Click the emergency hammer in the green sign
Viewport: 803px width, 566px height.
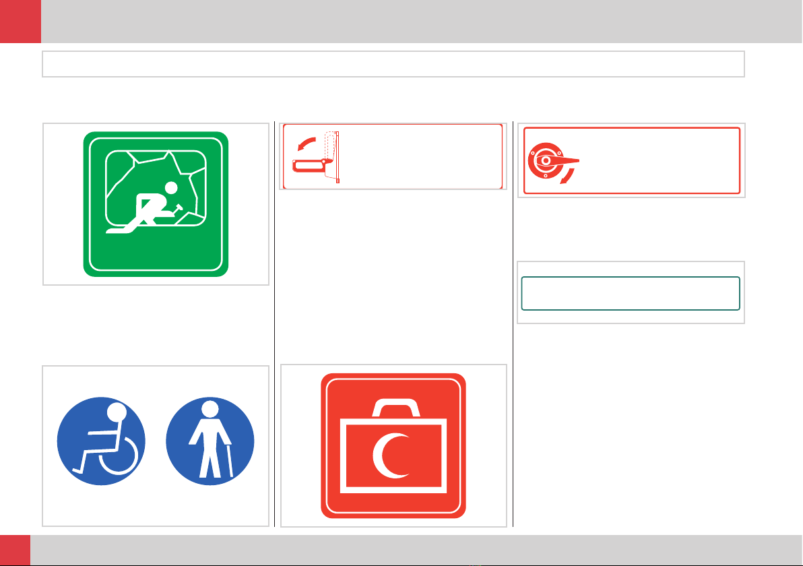coord(178,208)
